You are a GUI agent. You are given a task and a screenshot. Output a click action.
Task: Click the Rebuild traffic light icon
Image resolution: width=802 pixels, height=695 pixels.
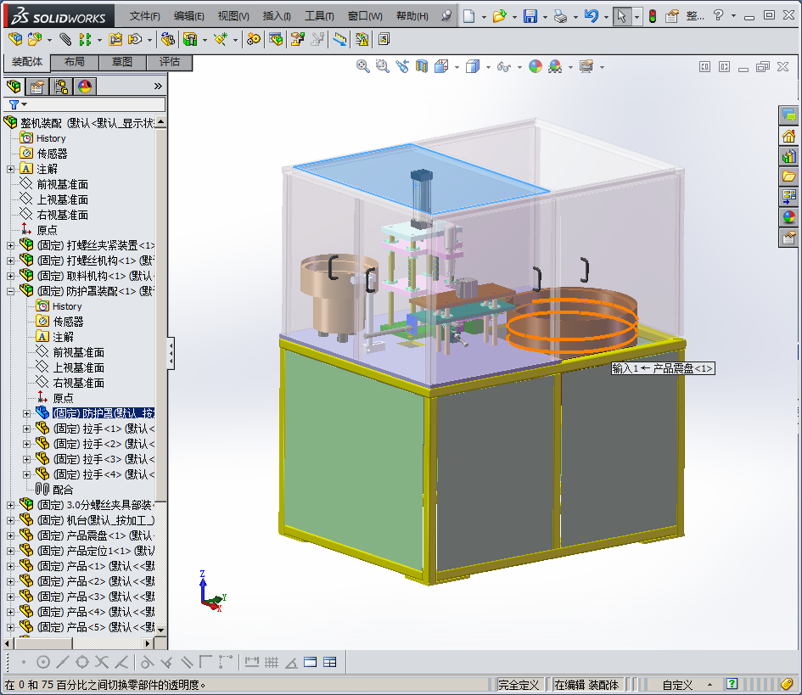pos(652,16)
